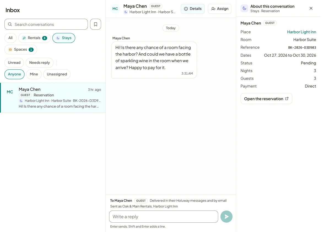Click the Write a reply field
Screen dimensions: 324x232
pos(163,217)
